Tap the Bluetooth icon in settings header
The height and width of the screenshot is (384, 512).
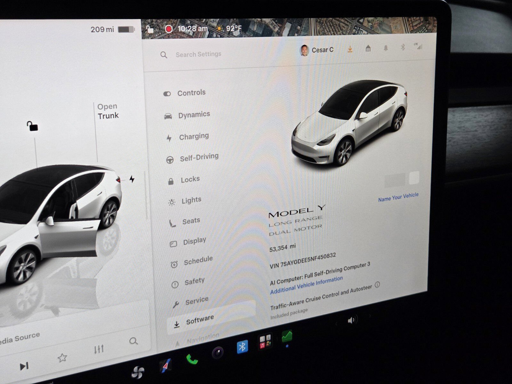[x=403, y=47]
